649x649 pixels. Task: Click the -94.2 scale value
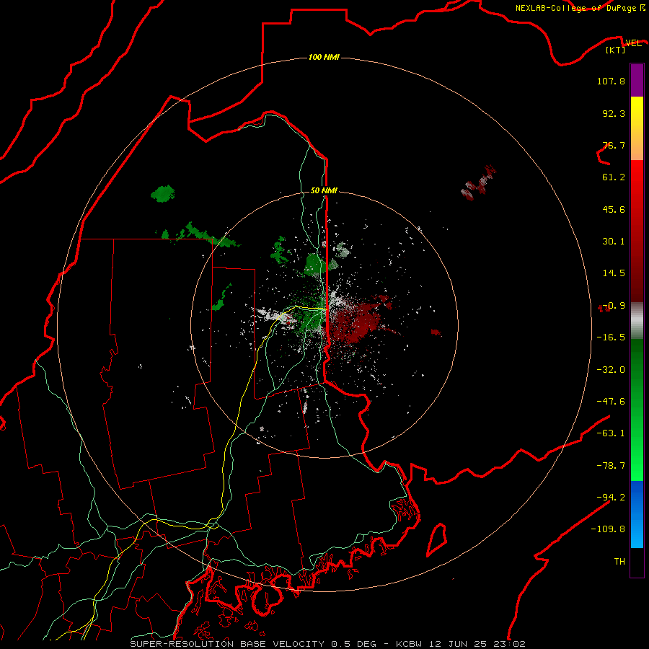[611, 497]
